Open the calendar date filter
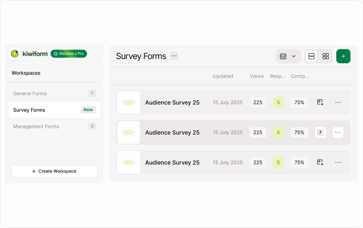This screenshot has height=228, width=363. pos(283,56)
